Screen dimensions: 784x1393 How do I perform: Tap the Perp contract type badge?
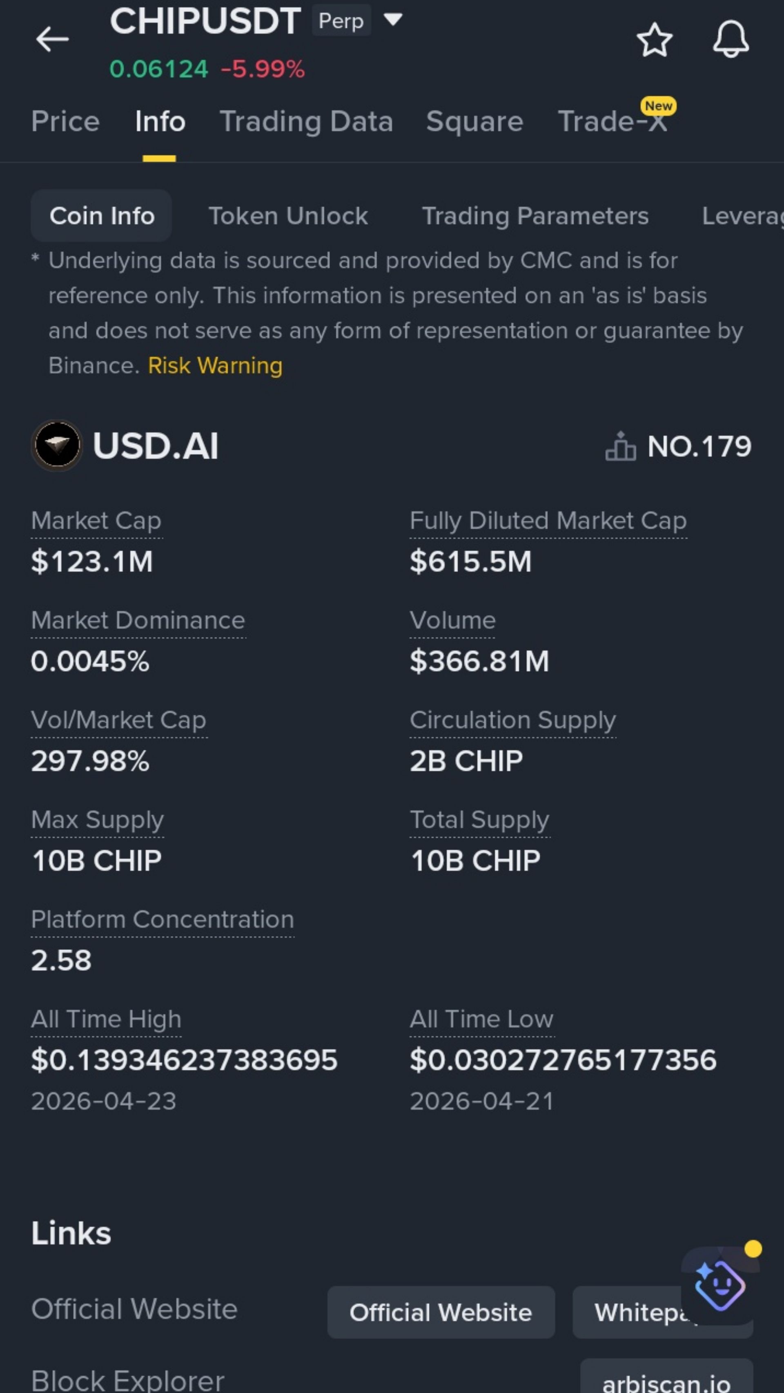(341, 20)
